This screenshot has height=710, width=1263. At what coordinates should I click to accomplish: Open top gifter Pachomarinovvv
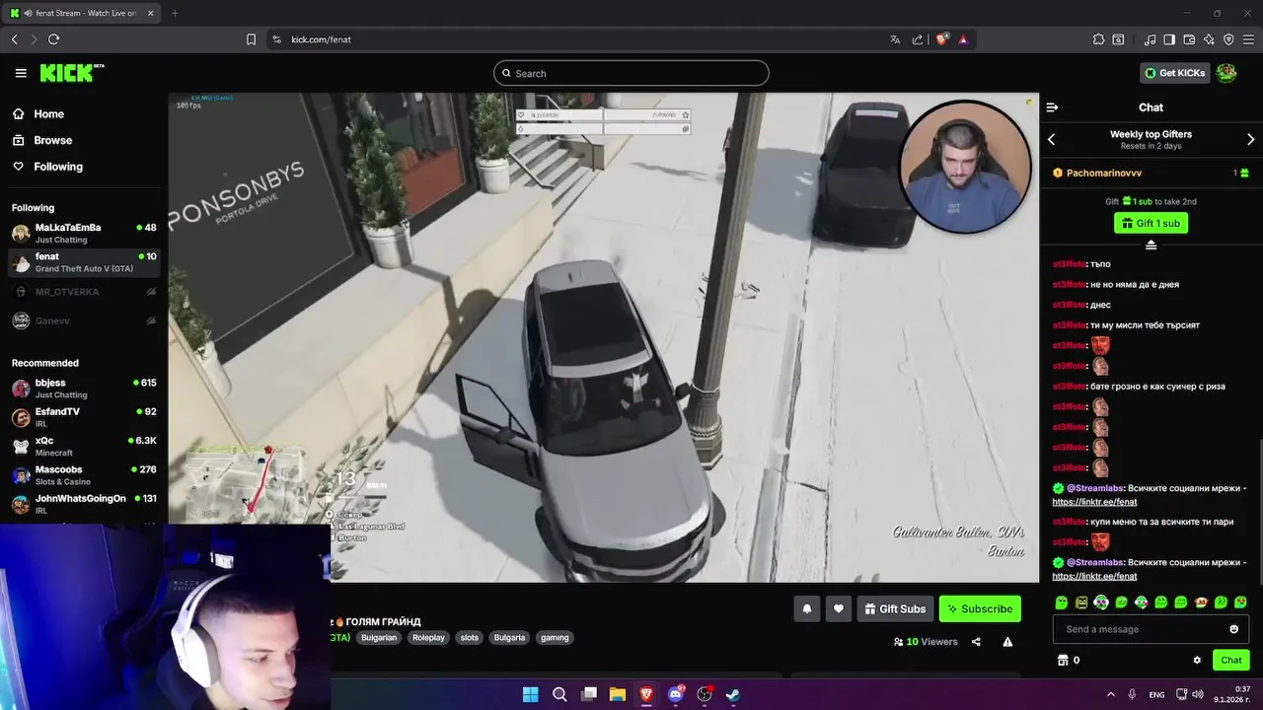[x=1104, y=173]
